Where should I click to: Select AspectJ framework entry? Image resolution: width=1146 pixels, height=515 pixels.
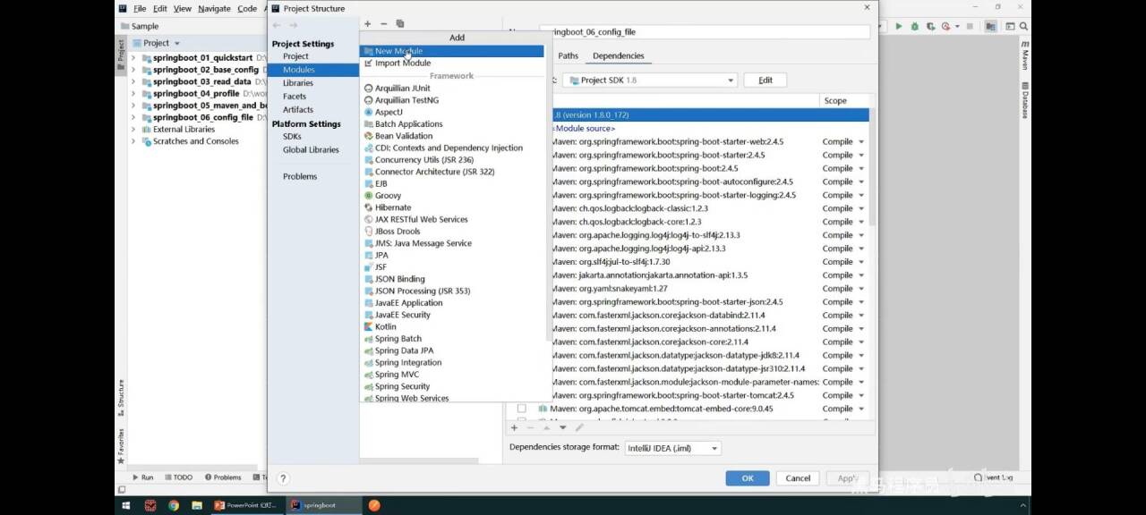pos(451,112)
